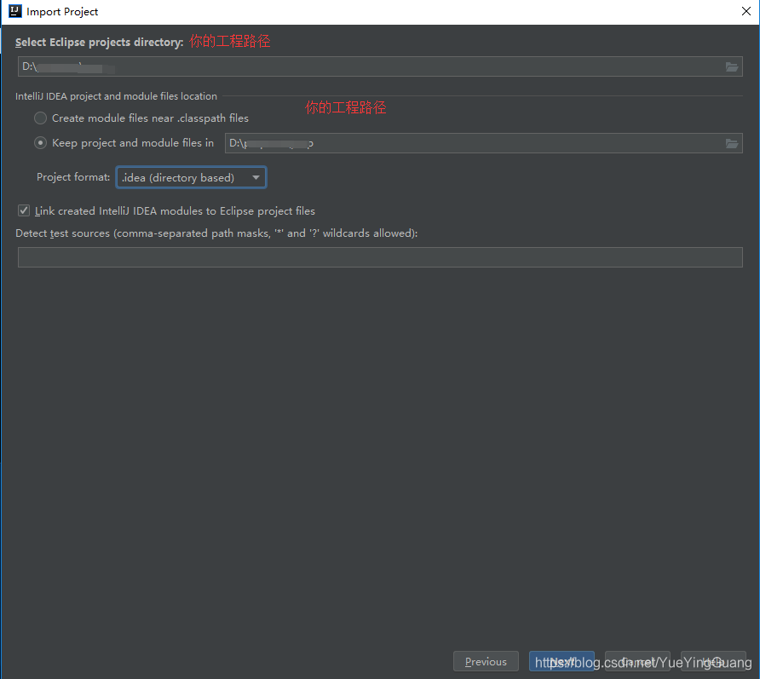Browse for Eclipse projects directory folder icon
The image size is (760, 679).
(x=731, y=67)
